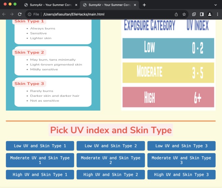Screen dimensions: 222x188
Task: Click the 'UV Index' column title
Action: (197, 25)
